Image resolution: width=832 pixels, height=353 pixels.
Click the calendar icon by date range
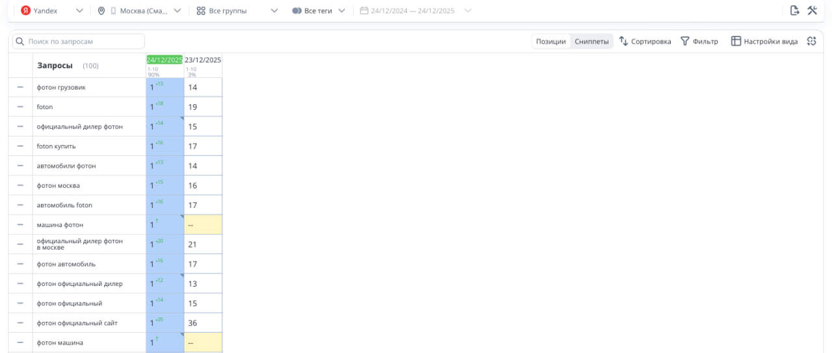(364, 11)
